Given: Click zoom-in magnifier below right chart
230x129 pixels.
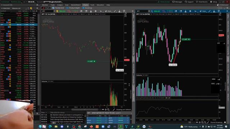Looking at the screenshot, I should pos(202,123).
